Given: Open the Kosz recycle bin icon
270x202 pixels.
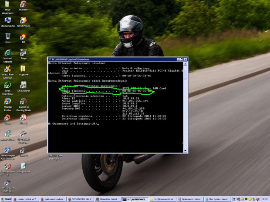Looking at the screenshot, I should (x=7, y=37).
